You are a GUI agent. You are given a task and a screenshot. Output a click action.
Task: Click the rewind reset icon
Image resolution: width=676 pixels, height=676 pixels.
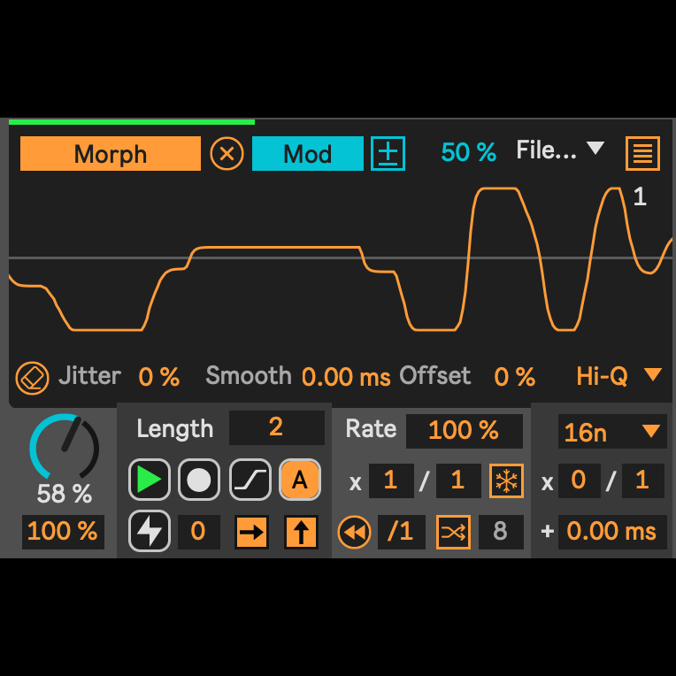(354, 532)
